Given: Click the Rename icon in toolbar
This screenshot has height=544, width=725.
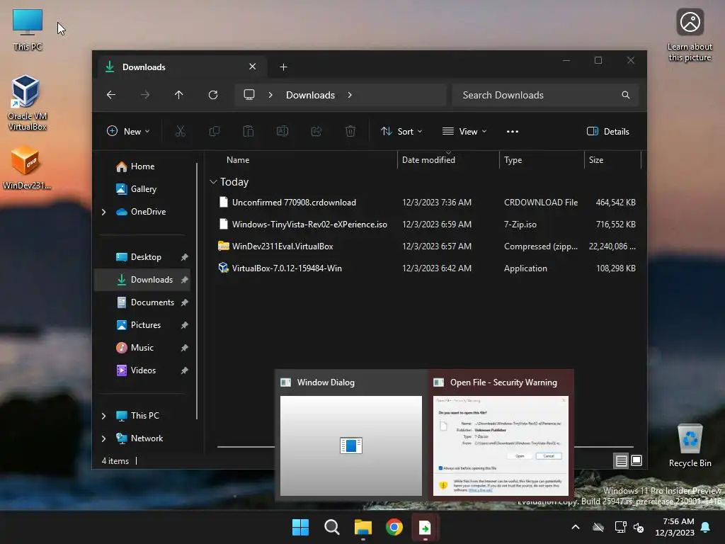Looking at the screenshot, I should tap(282, 131).
